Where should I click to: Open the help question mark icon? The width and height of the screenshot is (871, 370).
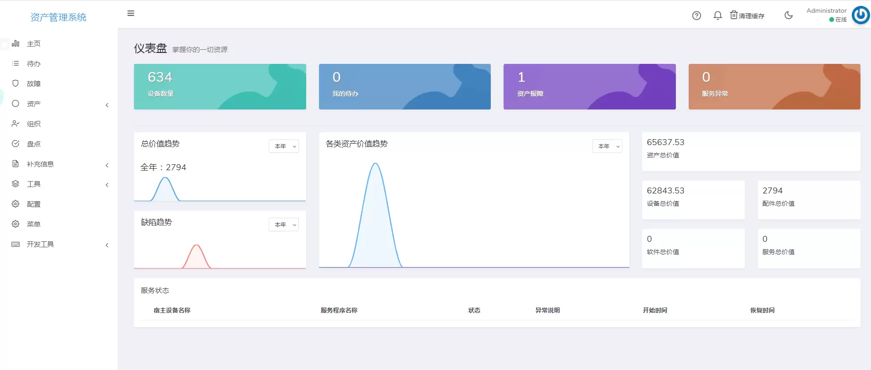[x=696, y=16]
